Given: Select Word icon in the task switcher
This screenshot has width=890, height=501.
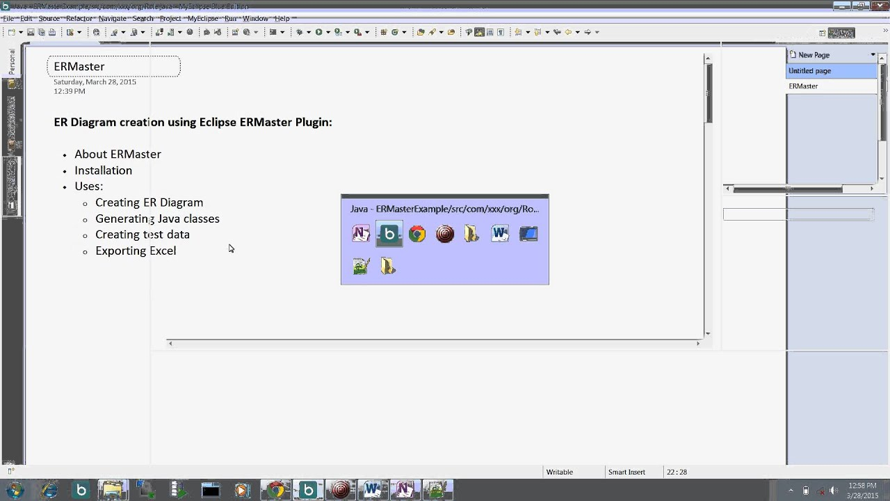Looking at the screenshot, I should [x=500, y=234].
